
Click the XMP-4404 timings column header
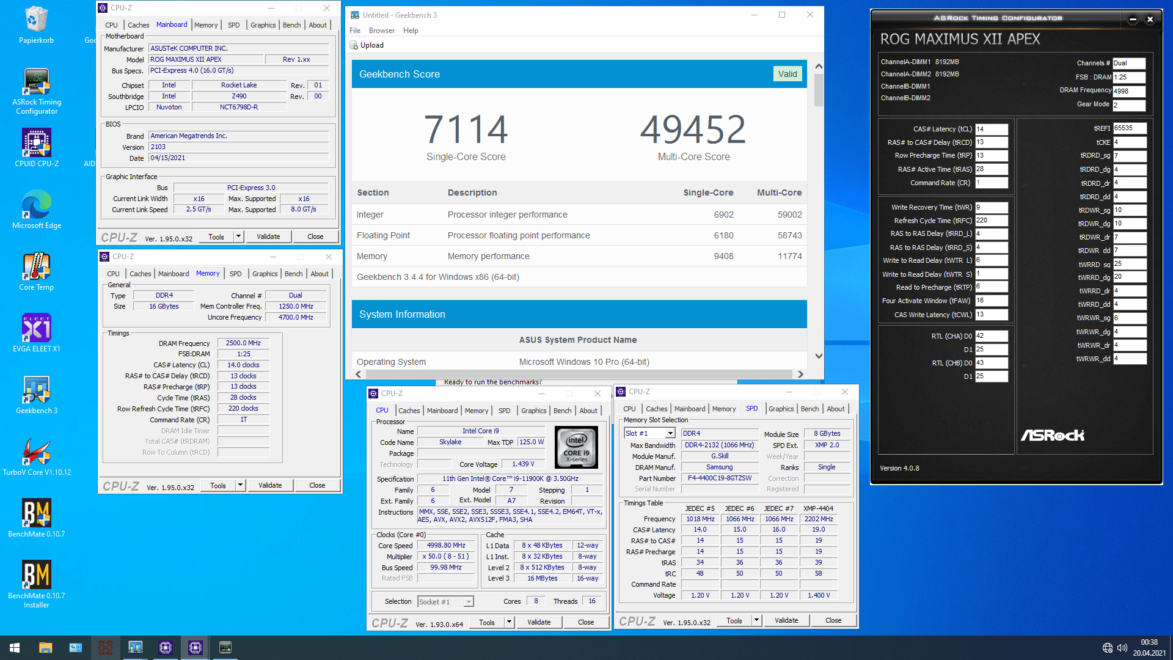click(x=818, y=508)
